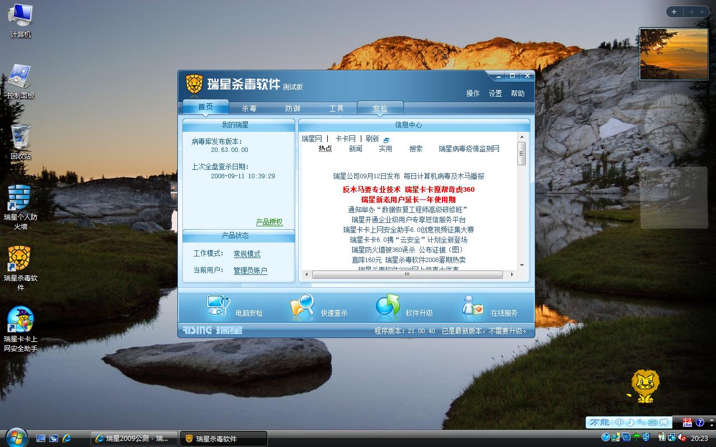Start 快速查杀 quick scan via magnifier icon
The width and height of the screenshot is (716, 447).
(303, 306)
